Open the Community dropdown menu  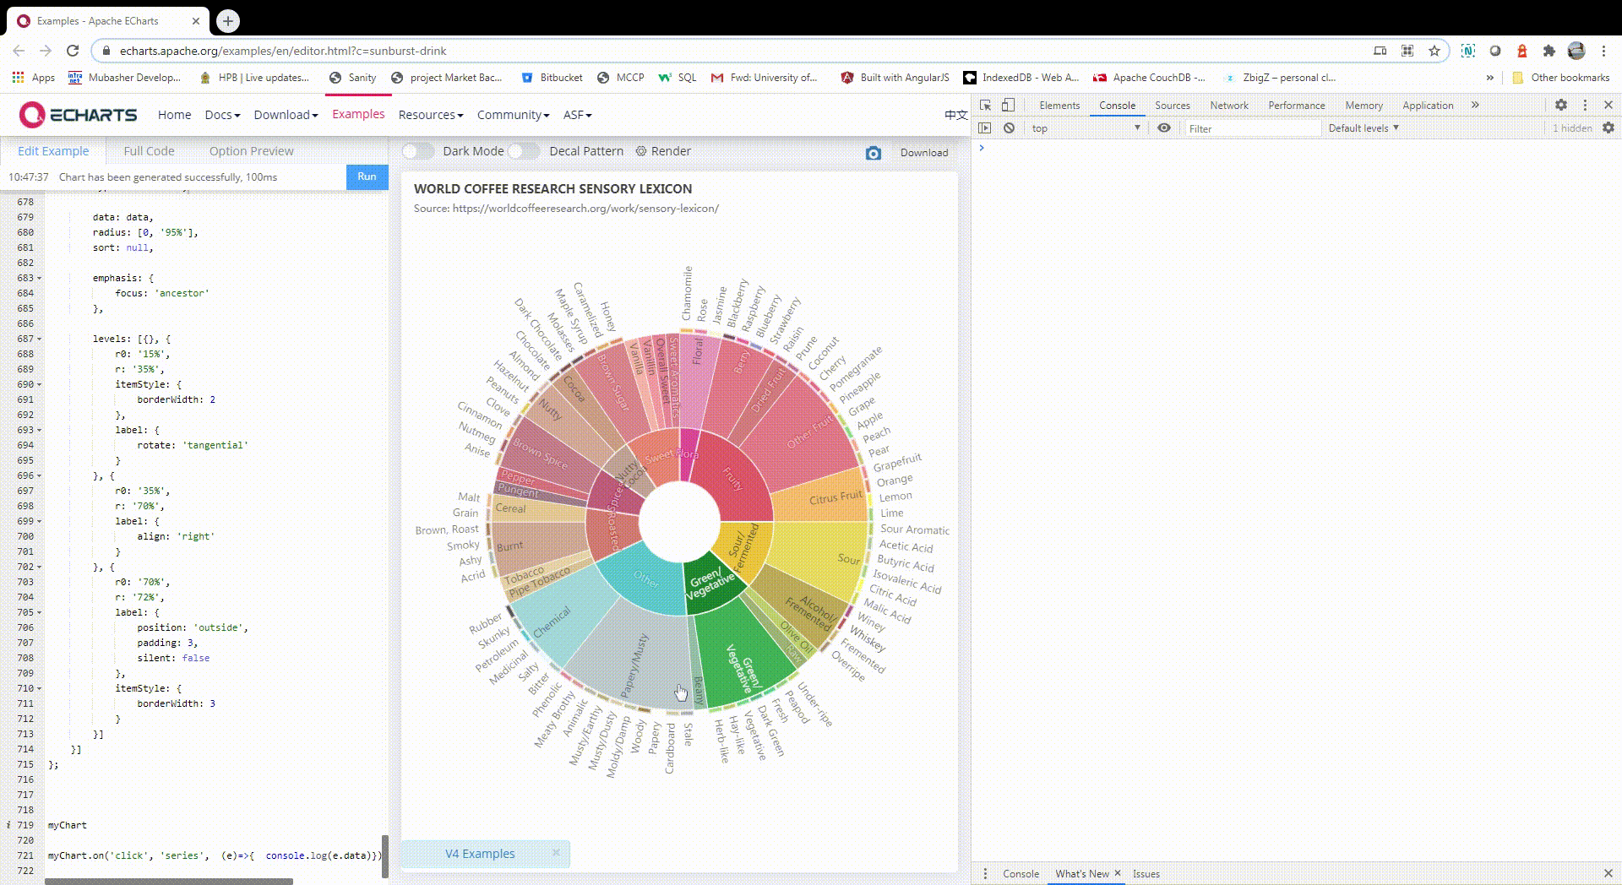click(513, 115)
